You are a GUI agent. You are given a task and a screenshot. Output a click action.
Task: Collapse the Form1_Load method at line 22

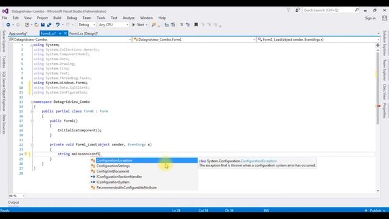tap(32, 145)
